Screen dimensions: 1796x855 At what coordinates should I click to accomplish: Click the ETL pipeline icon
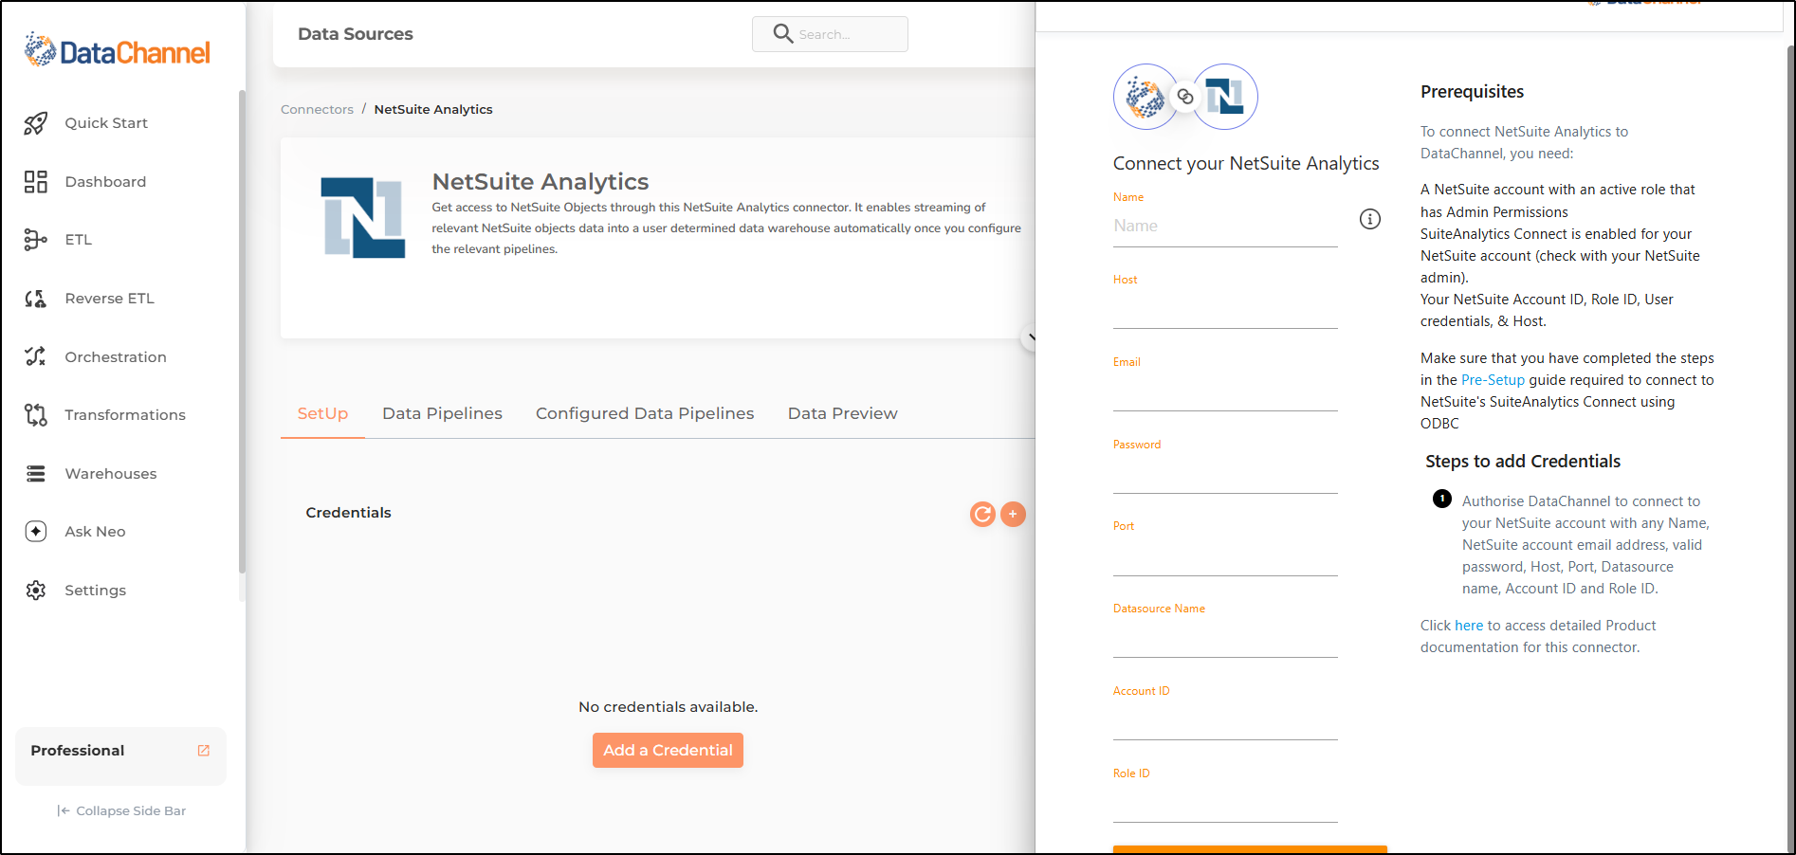(x=36, y=240)
